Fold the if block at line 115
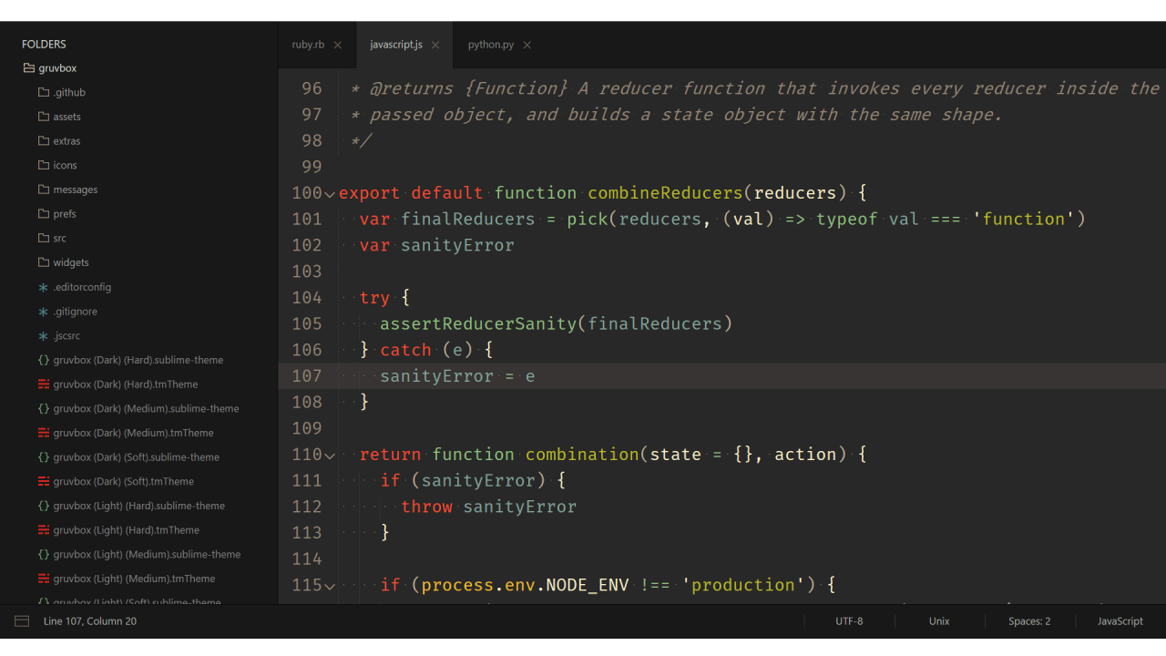 coord(330,586)
